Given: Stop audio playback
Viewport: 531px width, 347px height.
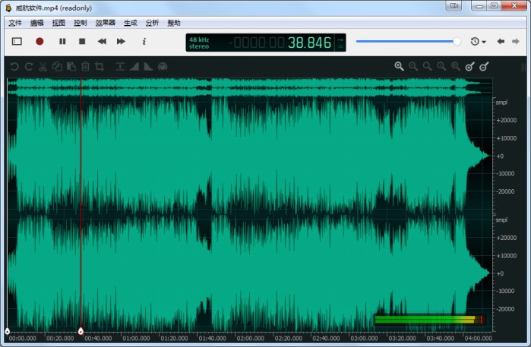Looking at the screenshot, I should 82,41.
